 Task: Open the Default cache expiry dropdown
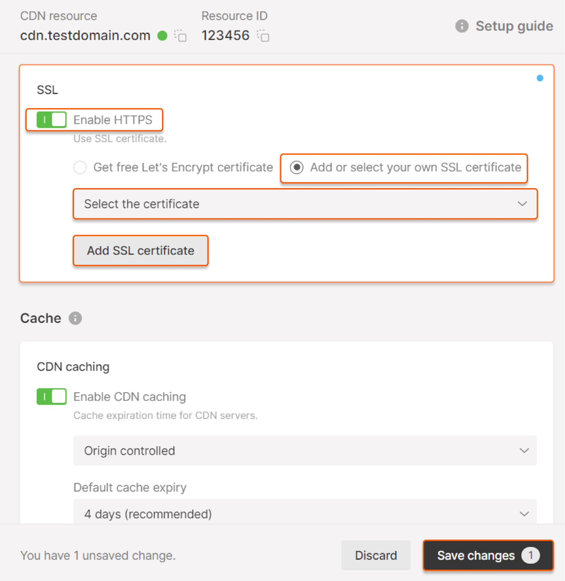click(x=305, y=514)
